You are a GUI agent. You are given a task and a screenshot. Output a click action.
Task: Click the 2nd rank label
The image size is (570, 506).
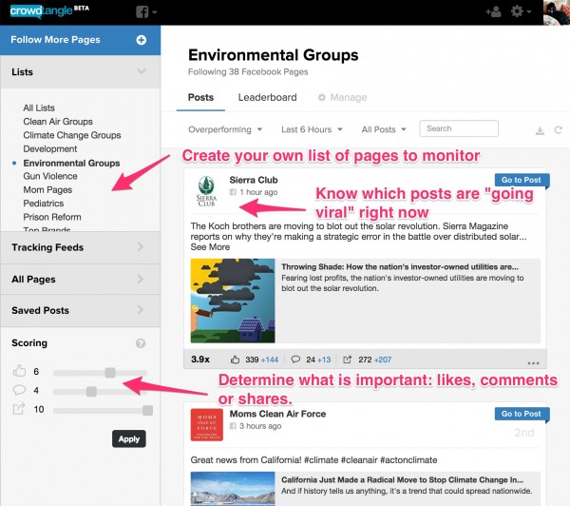pyautogui.click(x=524, y=433)
